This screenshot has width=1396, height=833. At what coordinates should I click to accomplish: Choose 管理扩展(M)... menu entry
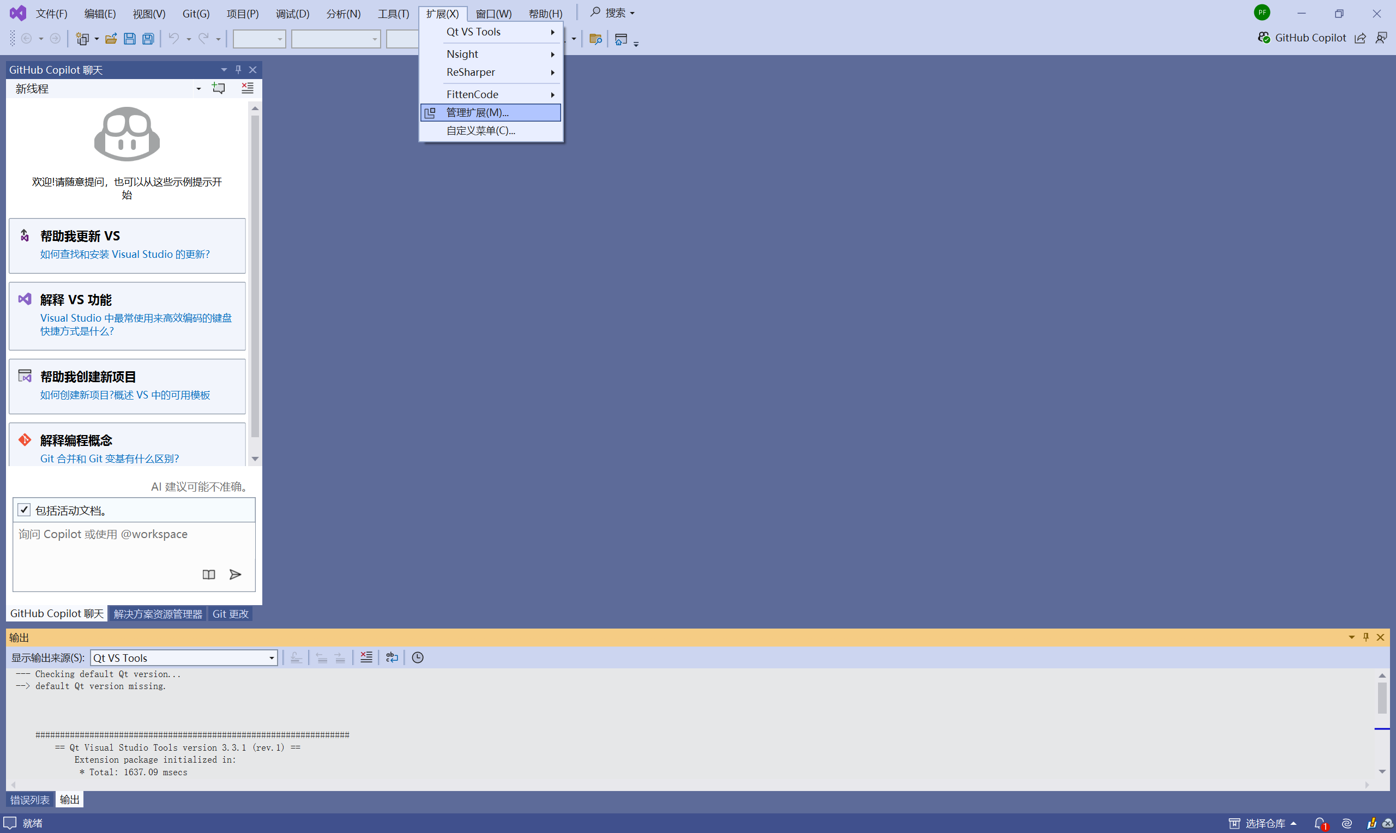point(491,112)
